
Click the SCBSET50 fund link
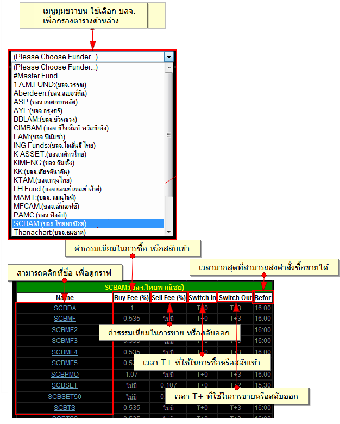[65, 396]
